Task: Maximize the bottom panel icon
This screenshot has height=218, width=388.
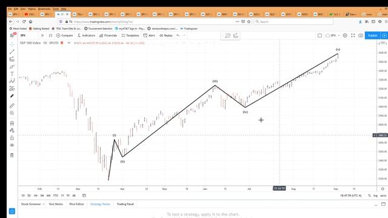Action: [383, 204]
